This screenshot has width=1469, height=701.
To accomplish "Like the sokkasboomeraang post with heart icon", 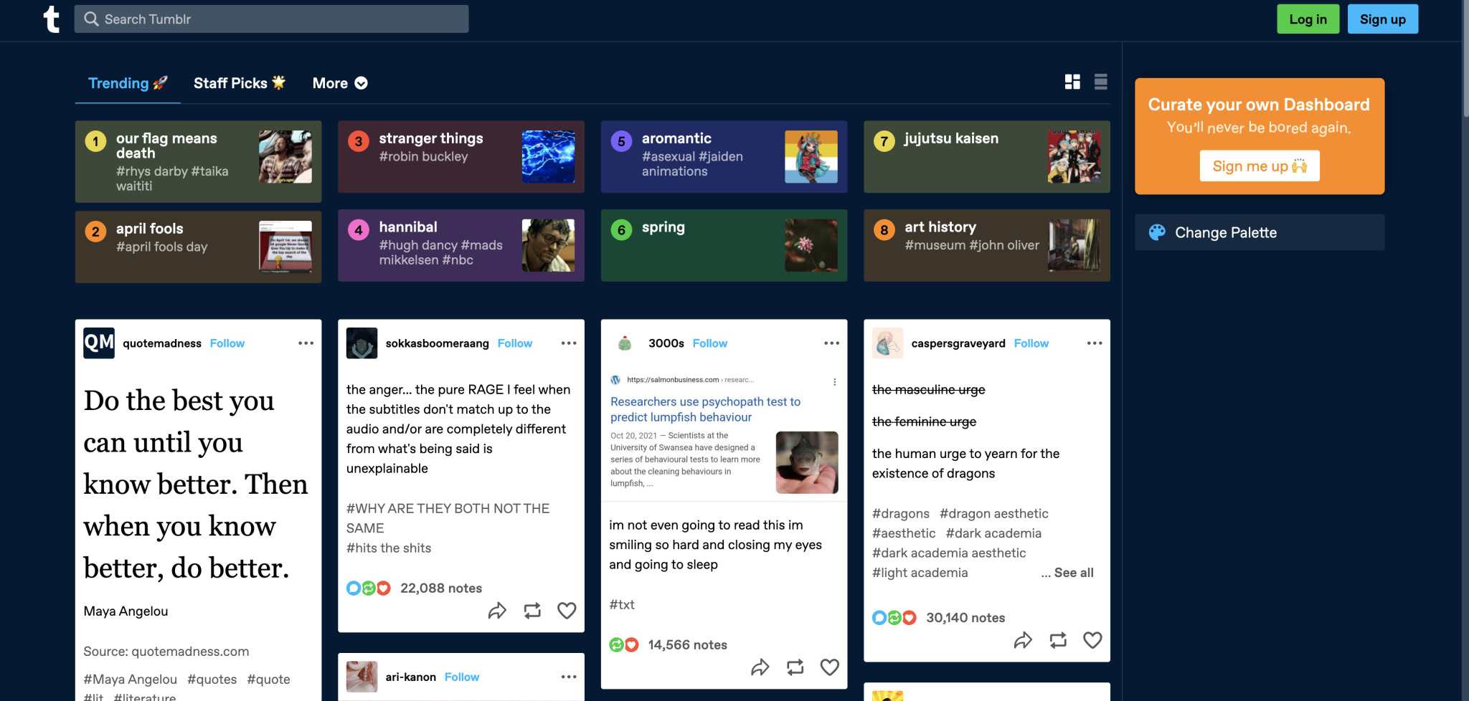I will [567, 611].
